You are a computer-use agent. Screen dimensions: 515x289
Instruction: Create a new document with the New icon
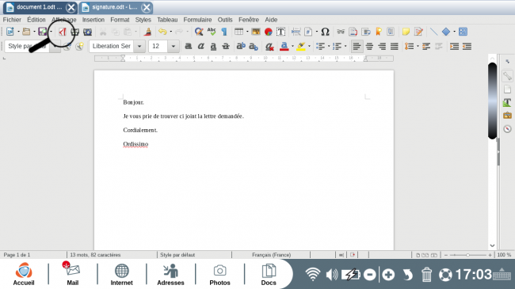(x=10, y=32)
